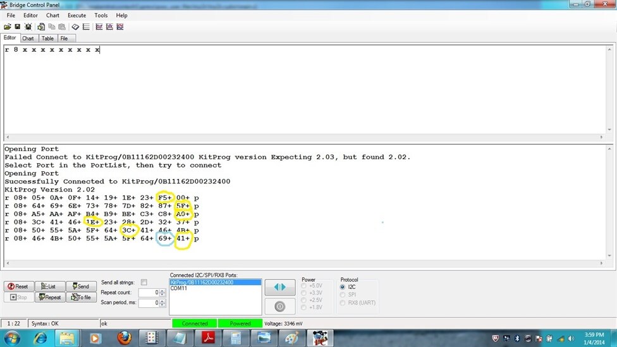Open Adobe Reader from the taskbar
Screen dimensions: 617x347
[x=208, y=338]
